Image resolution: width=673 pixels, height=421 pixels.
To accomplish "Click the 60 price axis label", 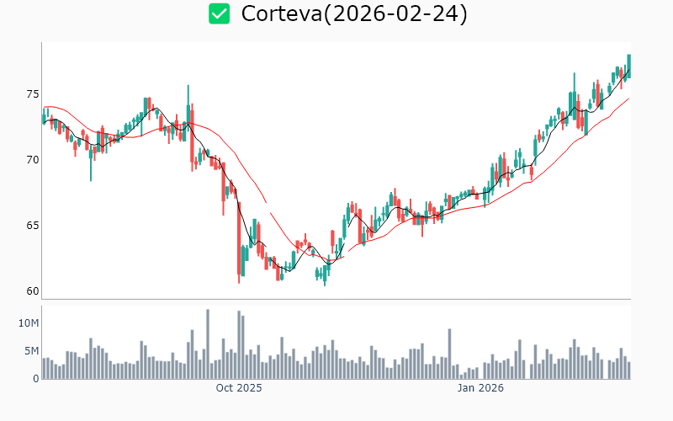I will click(x=32, y=291).
